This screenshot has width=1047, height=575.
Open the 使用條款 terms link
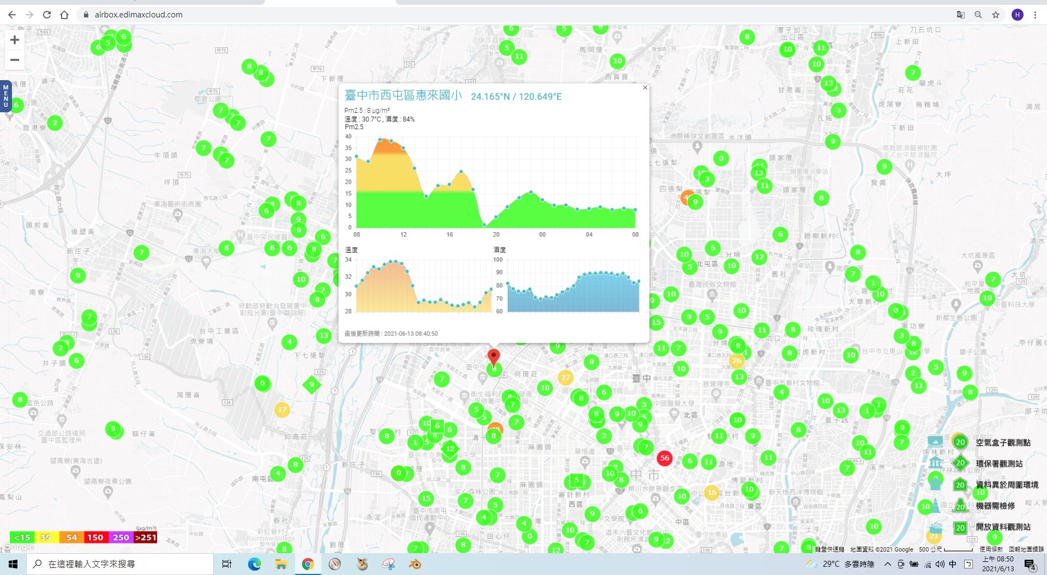click(991, 549)
